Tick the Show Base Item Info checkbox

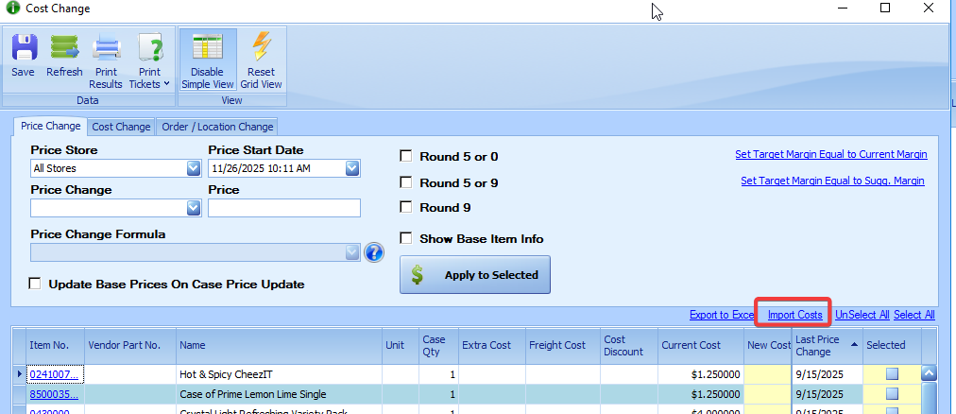(406, 239)
